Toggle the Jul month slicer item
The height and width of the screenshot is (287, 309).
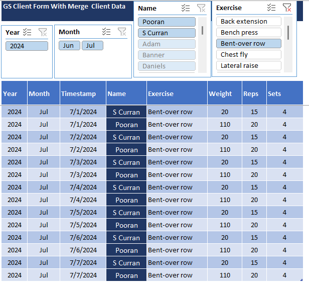92,46
